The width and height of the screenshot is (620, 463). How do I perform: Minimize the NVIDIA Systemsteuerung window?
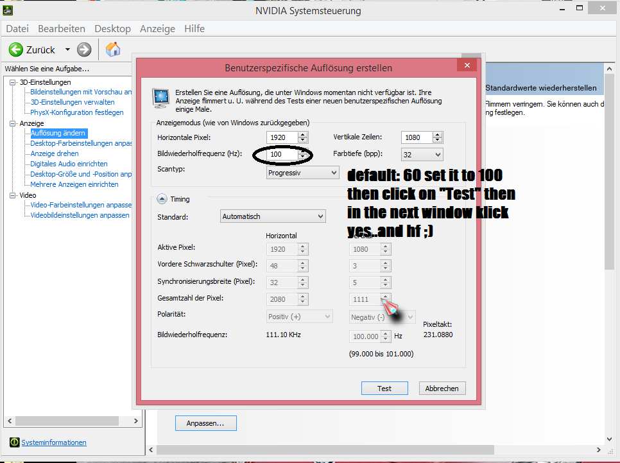point(562,8)
